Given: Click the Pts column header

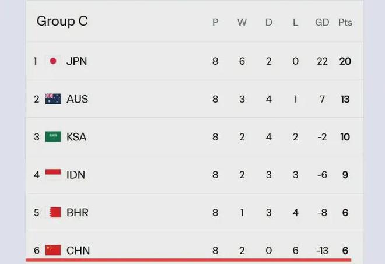Looking at the screenshot, I should pyautogui.click(x=345, y=23).
